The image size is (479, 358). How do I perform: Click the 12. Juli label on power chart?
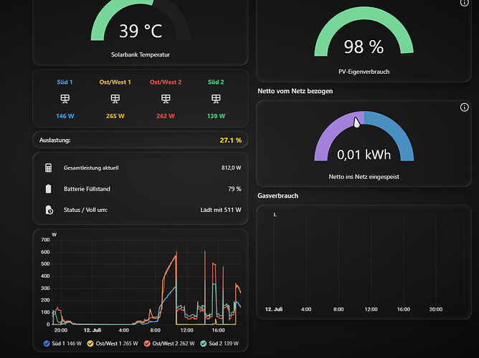[x=93, y=330]
